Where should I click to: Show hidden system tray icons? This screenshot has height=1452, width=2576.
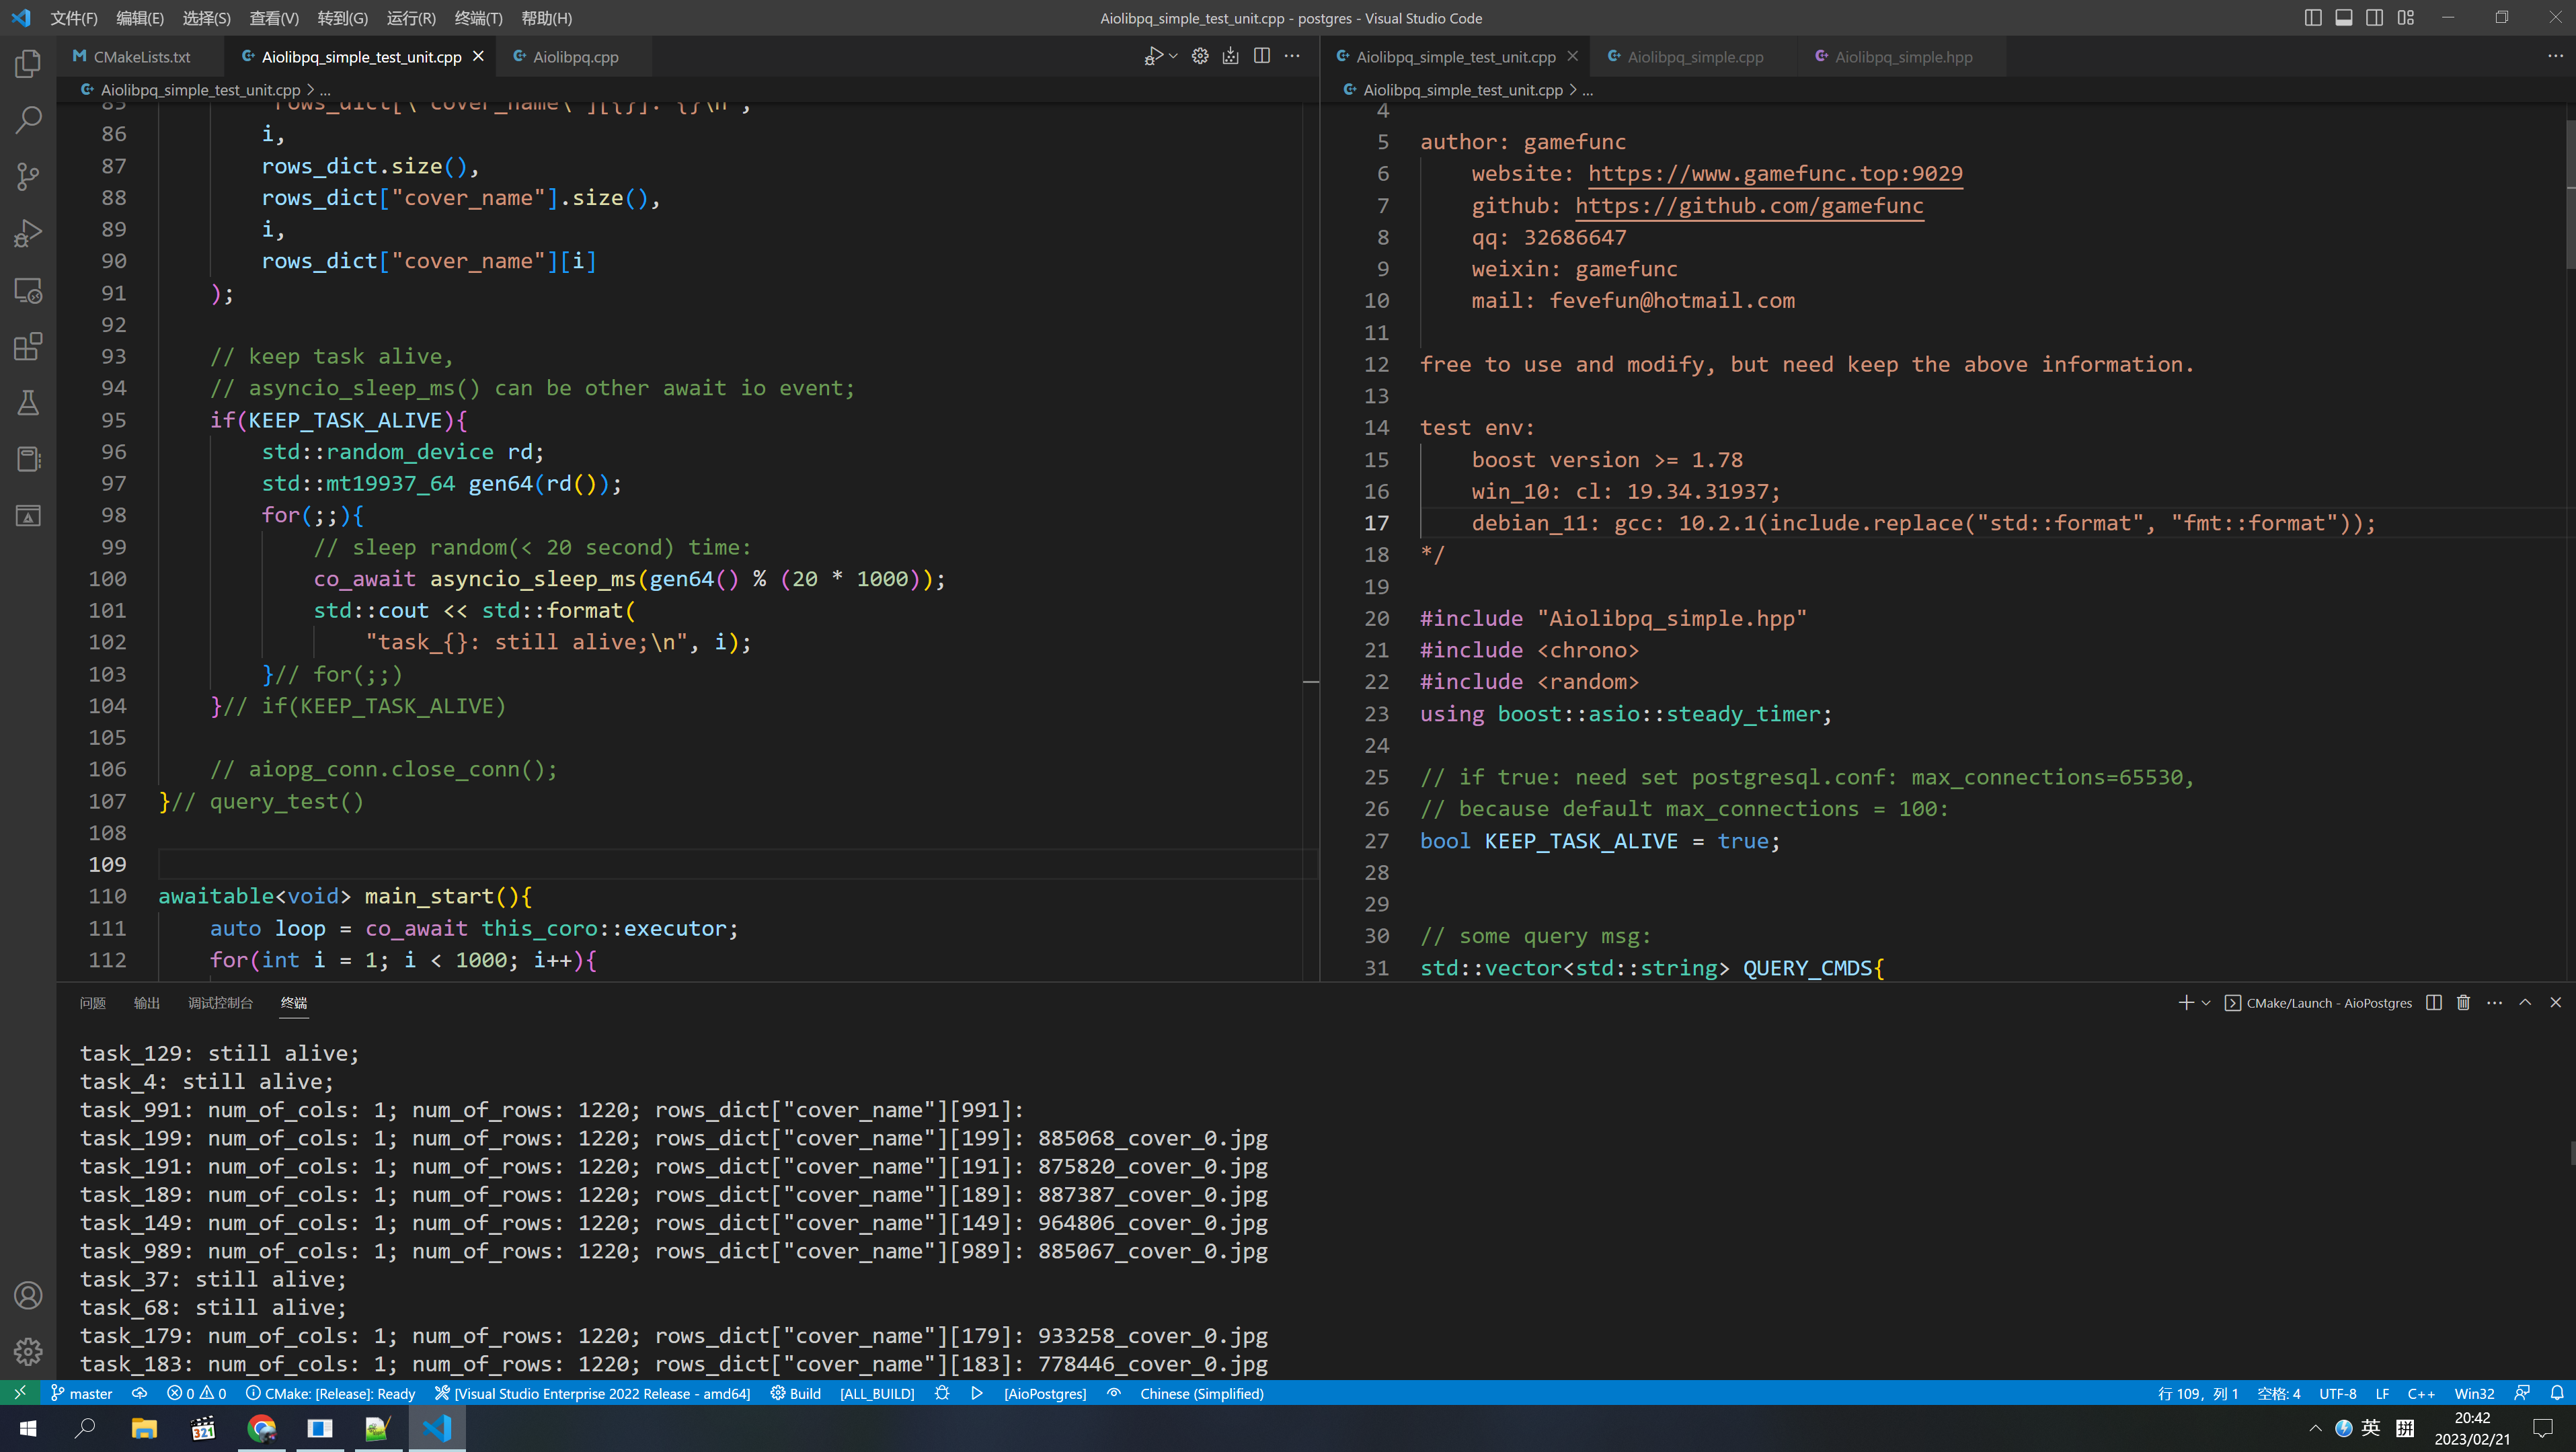tap(2315, 1428)
